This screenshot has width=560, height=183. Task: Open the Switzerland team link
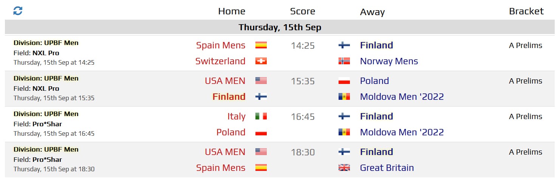click(x=220, y=61)
